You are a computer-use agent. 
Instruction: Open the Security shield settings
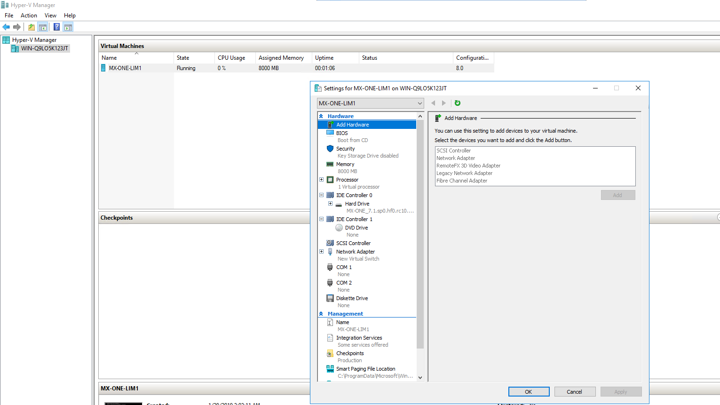(x=345, y=149)
